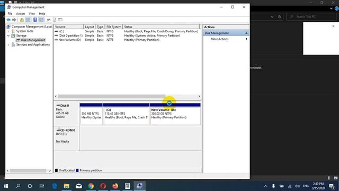The height and width of the screenshot is (191, 339).
Task: Open the volume control in tray
Action: click(x=298, y=186)
